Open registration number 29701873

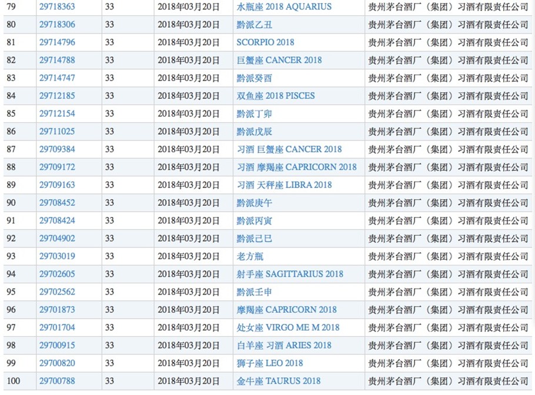[57, 309]
